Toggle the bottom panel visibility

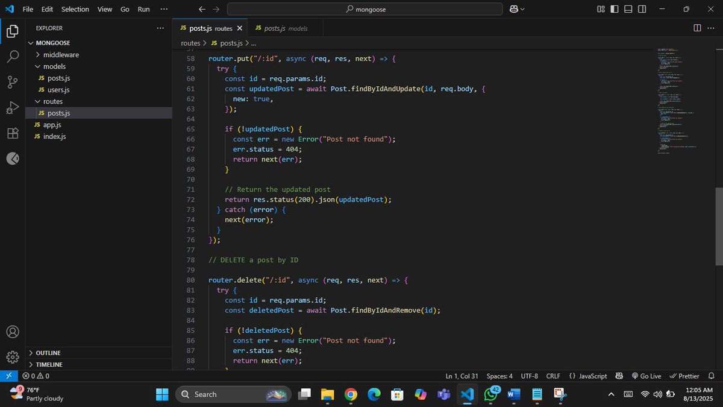pos(628,9)
